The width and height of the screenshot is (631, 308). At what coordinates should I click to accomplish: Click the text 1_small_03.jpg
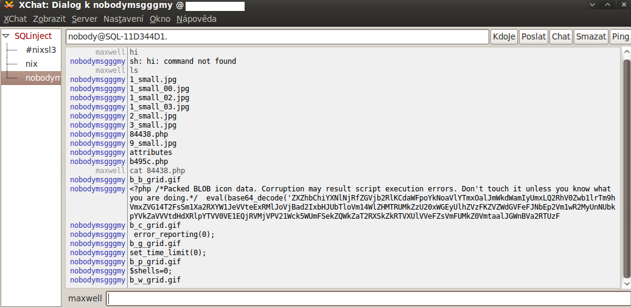159,107
